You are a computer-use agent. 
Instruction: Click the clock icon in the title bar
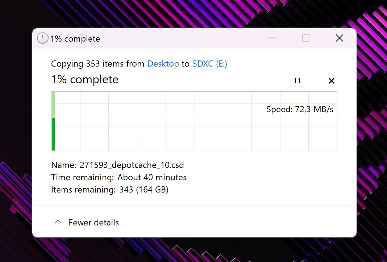[43, 38]
